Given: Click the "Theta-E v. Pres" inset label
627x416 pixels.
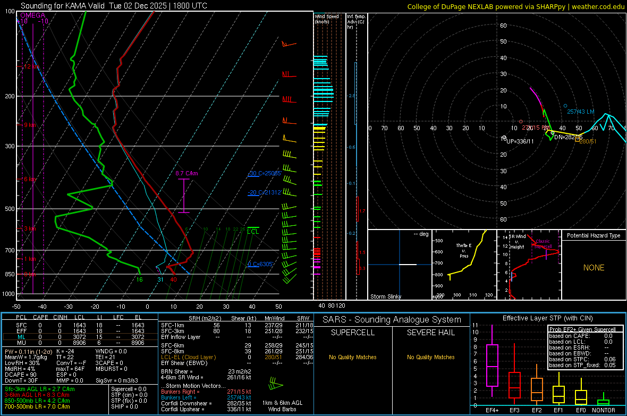Looking at the screenshot, I should tap(464, 250).
